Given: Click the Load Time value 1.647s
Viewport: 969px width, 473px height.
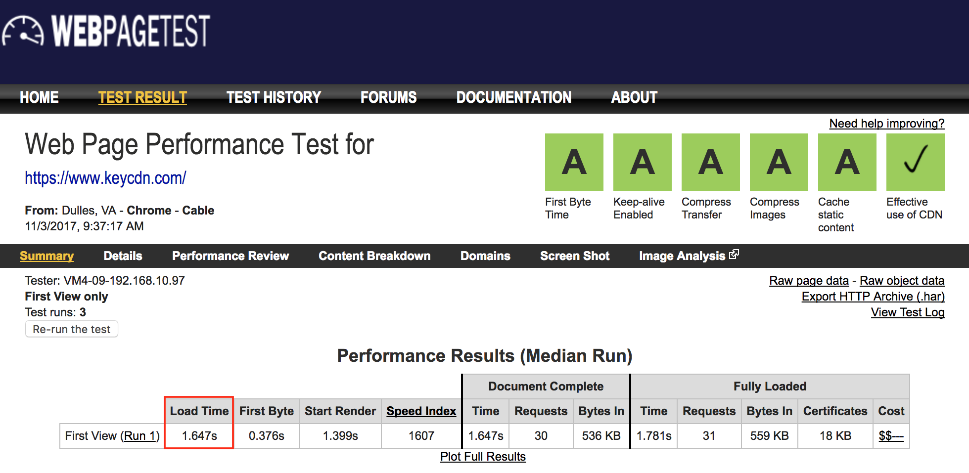Looking at the screenshot, I should 199,436.
